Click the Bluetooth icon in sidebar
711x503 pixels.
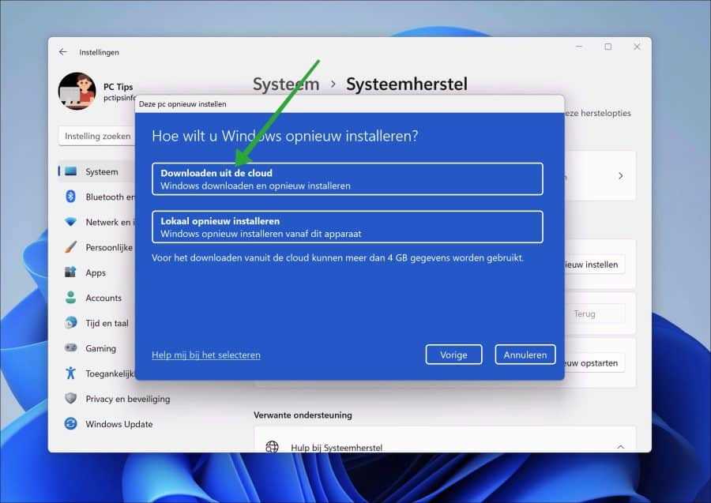click(x=71, y=197)
